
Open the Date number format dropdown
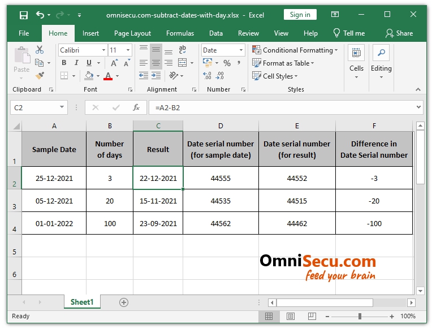[241, 50]
